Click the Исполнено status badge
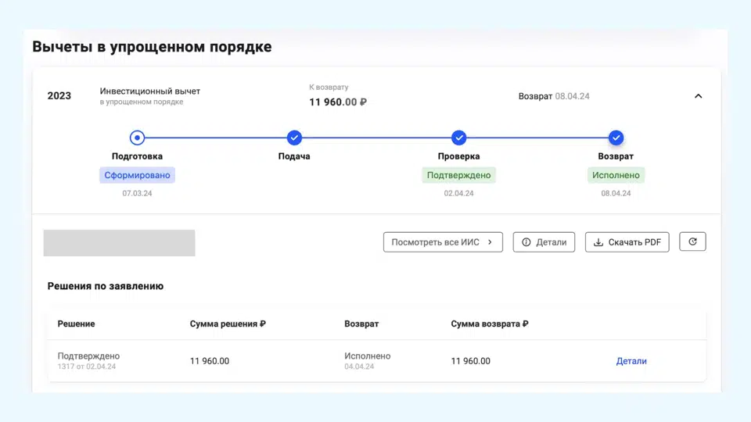The image size is (751, 422). pyautogui.click(x=616, y=175)
